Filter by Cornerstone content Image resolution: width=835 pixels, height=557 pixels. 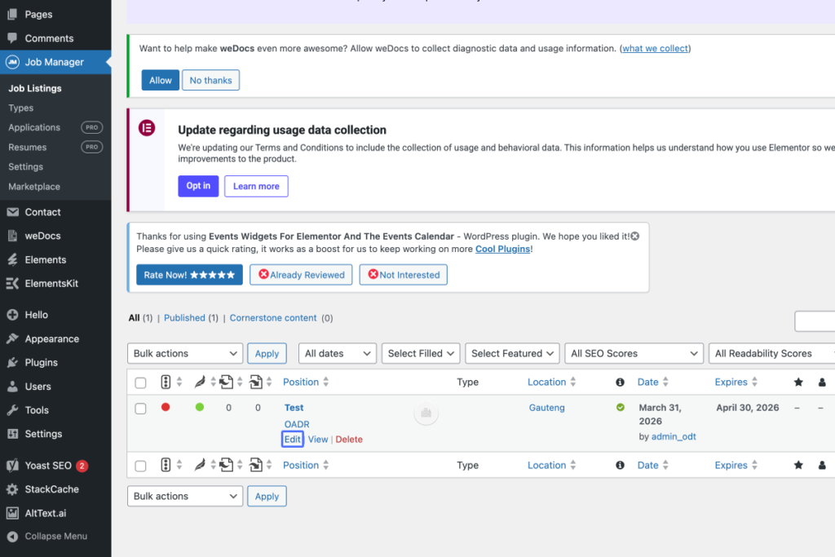pyautogui.click(x=273, y=318)
